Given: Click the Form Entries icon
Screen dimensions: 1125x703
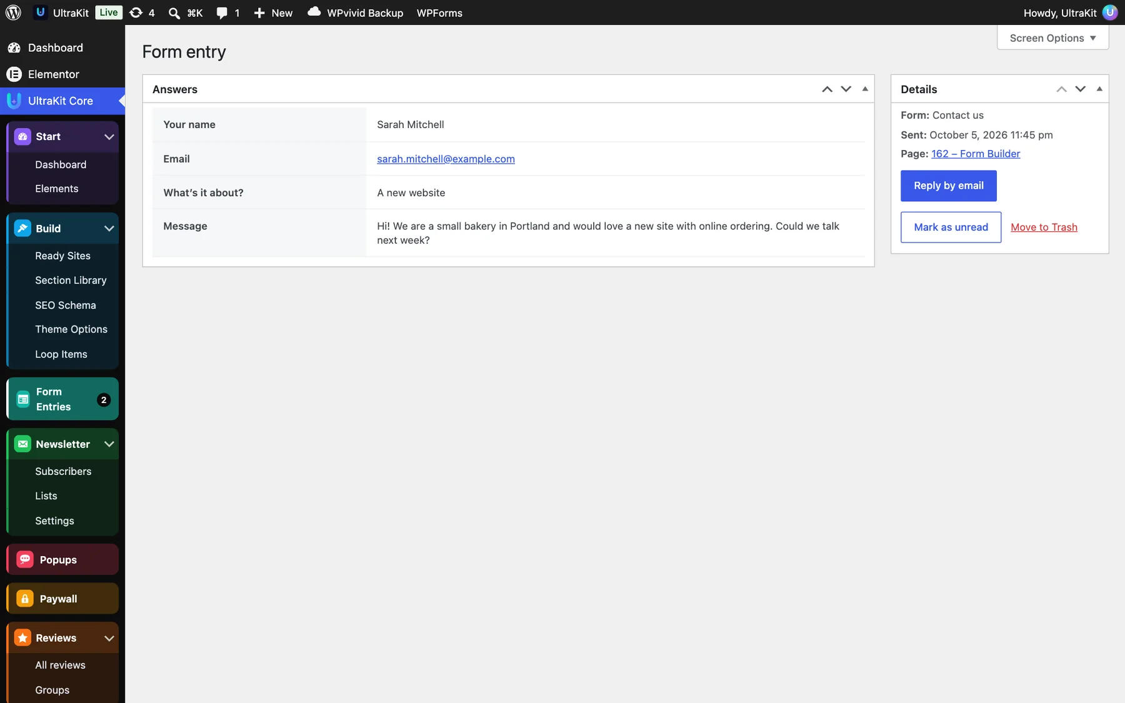Looking at the screenshot, I should [x=23, y=399].
